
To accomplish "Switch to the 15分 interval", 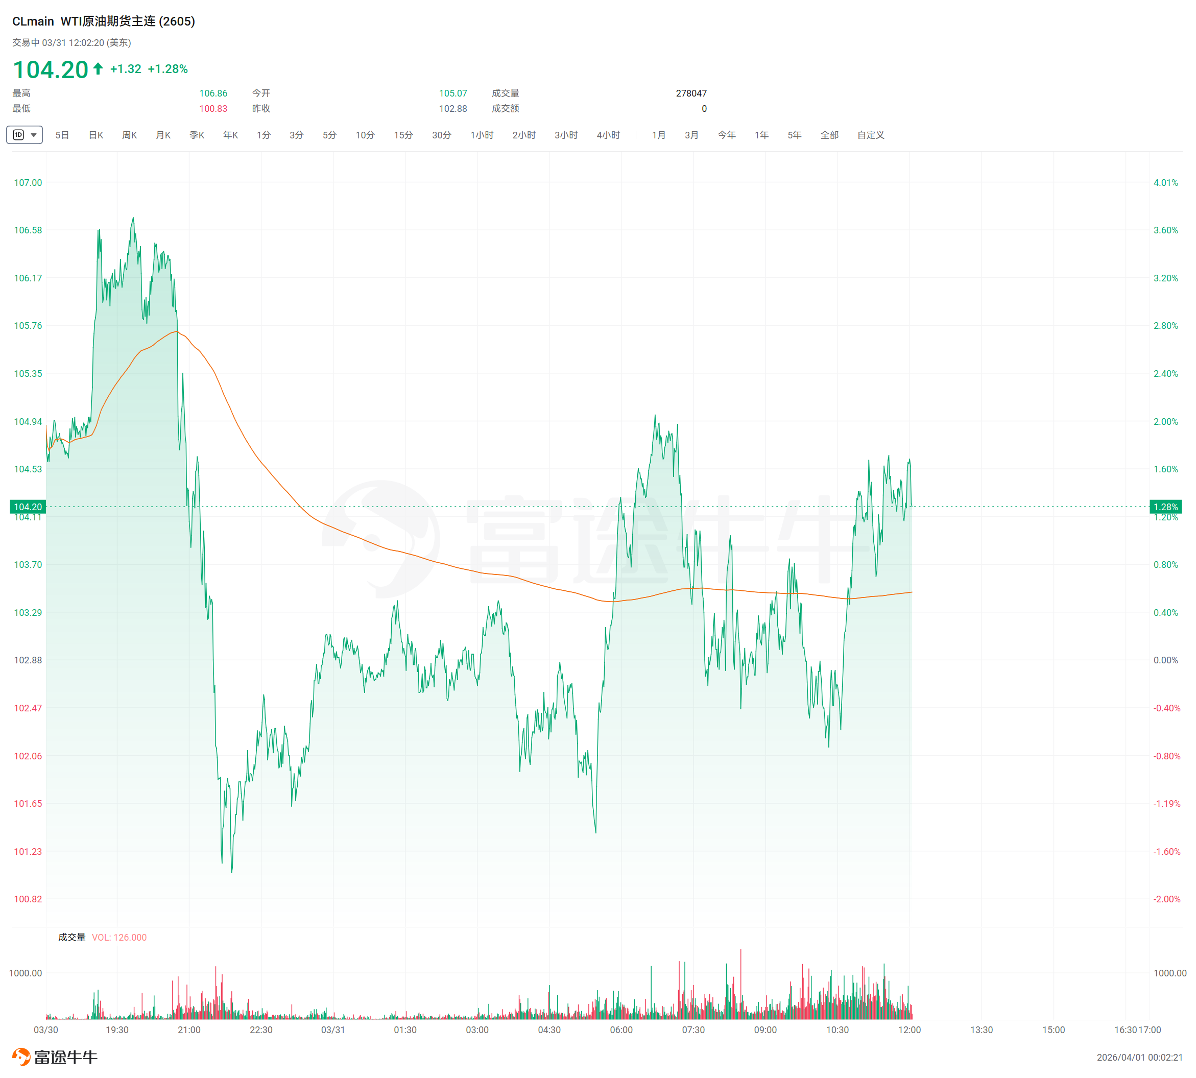I will (x=403, y=135).
